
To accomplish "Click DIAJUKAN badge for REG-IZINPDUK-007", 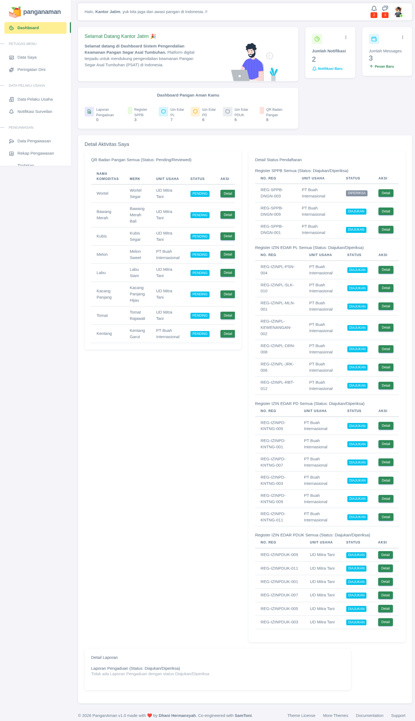I will [356, 595].
